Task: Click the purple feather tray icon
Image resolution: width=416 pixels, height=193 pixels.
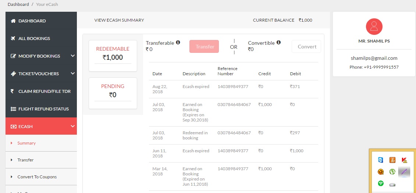Action: point(404,172)
